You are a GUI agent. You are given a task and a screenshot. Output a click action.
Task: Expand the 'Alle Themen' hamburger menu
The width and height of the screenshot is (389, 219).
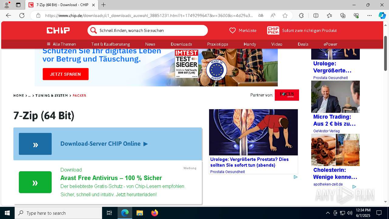tap(61, 44)
